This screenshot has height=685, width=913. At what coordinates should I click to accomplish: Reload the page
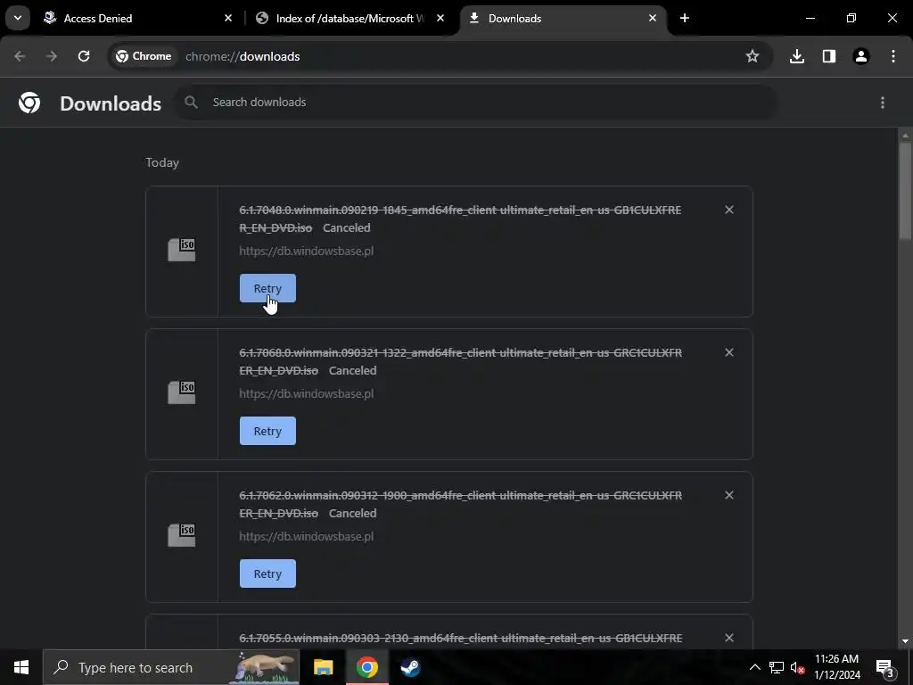click(84, 56)
